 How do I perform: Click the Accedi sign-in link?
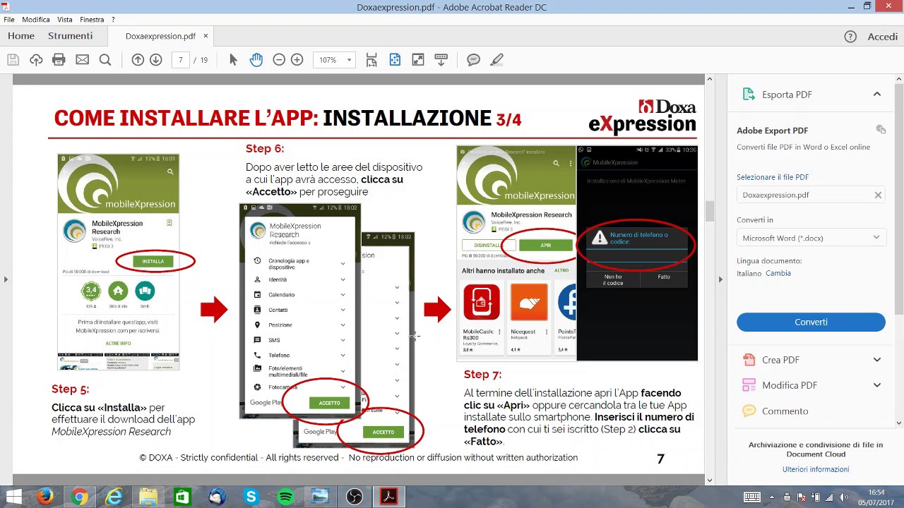coord(882,36)
